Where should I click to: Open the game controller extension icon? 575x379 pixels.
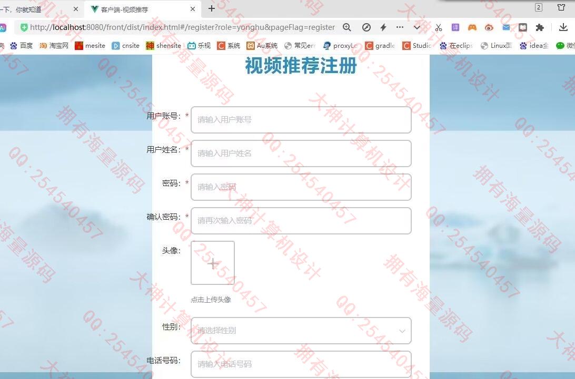472,27
